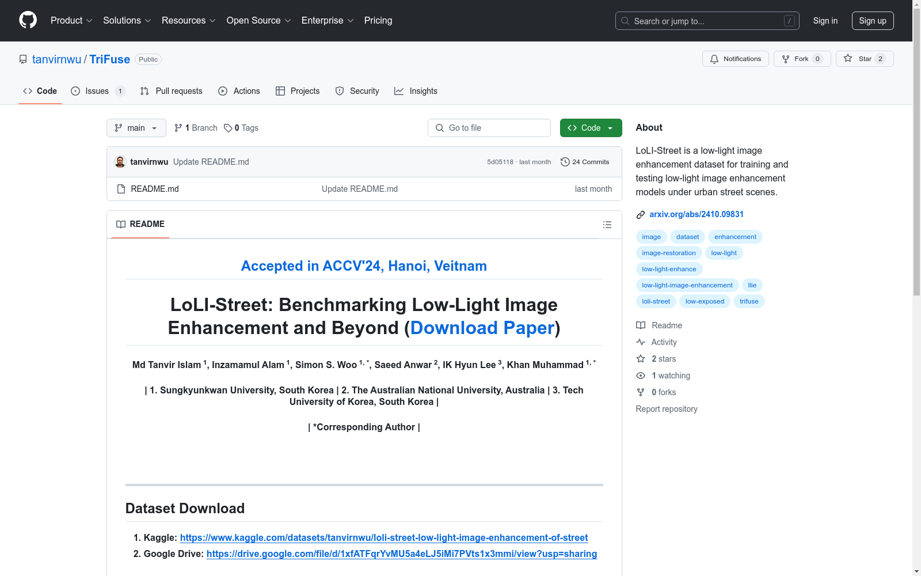Image resolution: width=921 pixels, height=576 pixels.
Task: Open the Activity pulse link
Action: coord(656,342)
